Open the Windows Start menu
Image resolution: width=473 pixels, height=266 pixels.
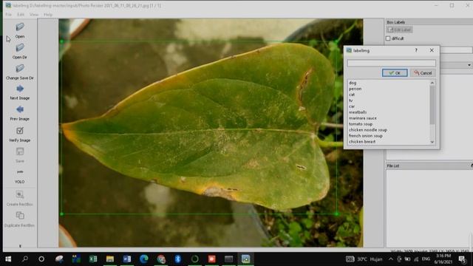pyautogui.click(x=8, y=259)
